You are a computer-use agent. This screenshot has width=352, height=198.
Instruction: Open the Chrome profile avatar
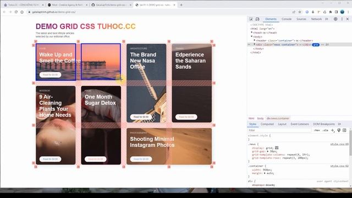point(342,12)
